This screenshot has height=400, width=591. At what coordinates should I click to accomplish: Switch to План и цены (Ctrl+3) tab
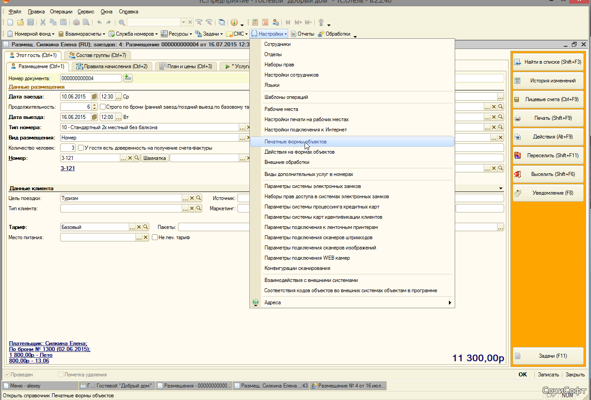pos(186,66)
